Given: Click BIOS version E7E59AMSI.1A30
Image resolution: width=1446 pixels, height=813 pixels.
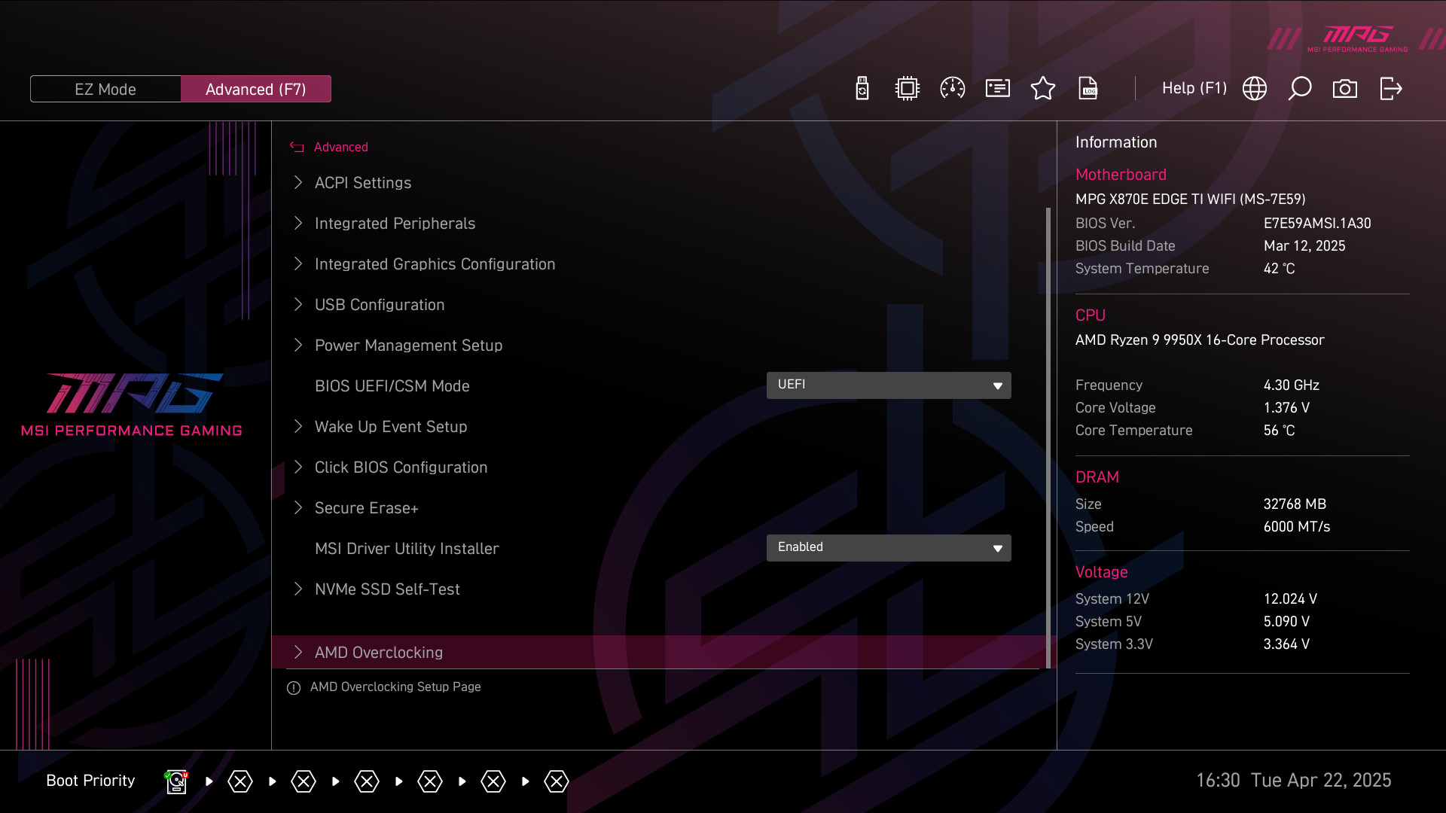Looking at the screenshot, I should [1317, 224].
